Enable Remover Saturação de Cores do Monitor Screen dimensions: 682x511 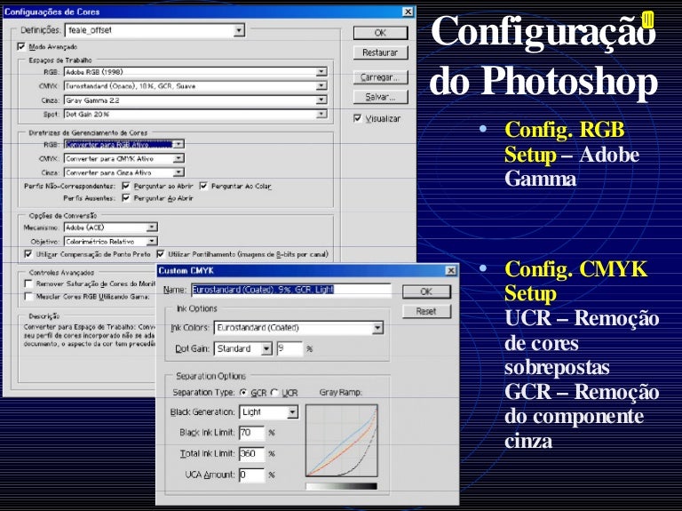28,283
